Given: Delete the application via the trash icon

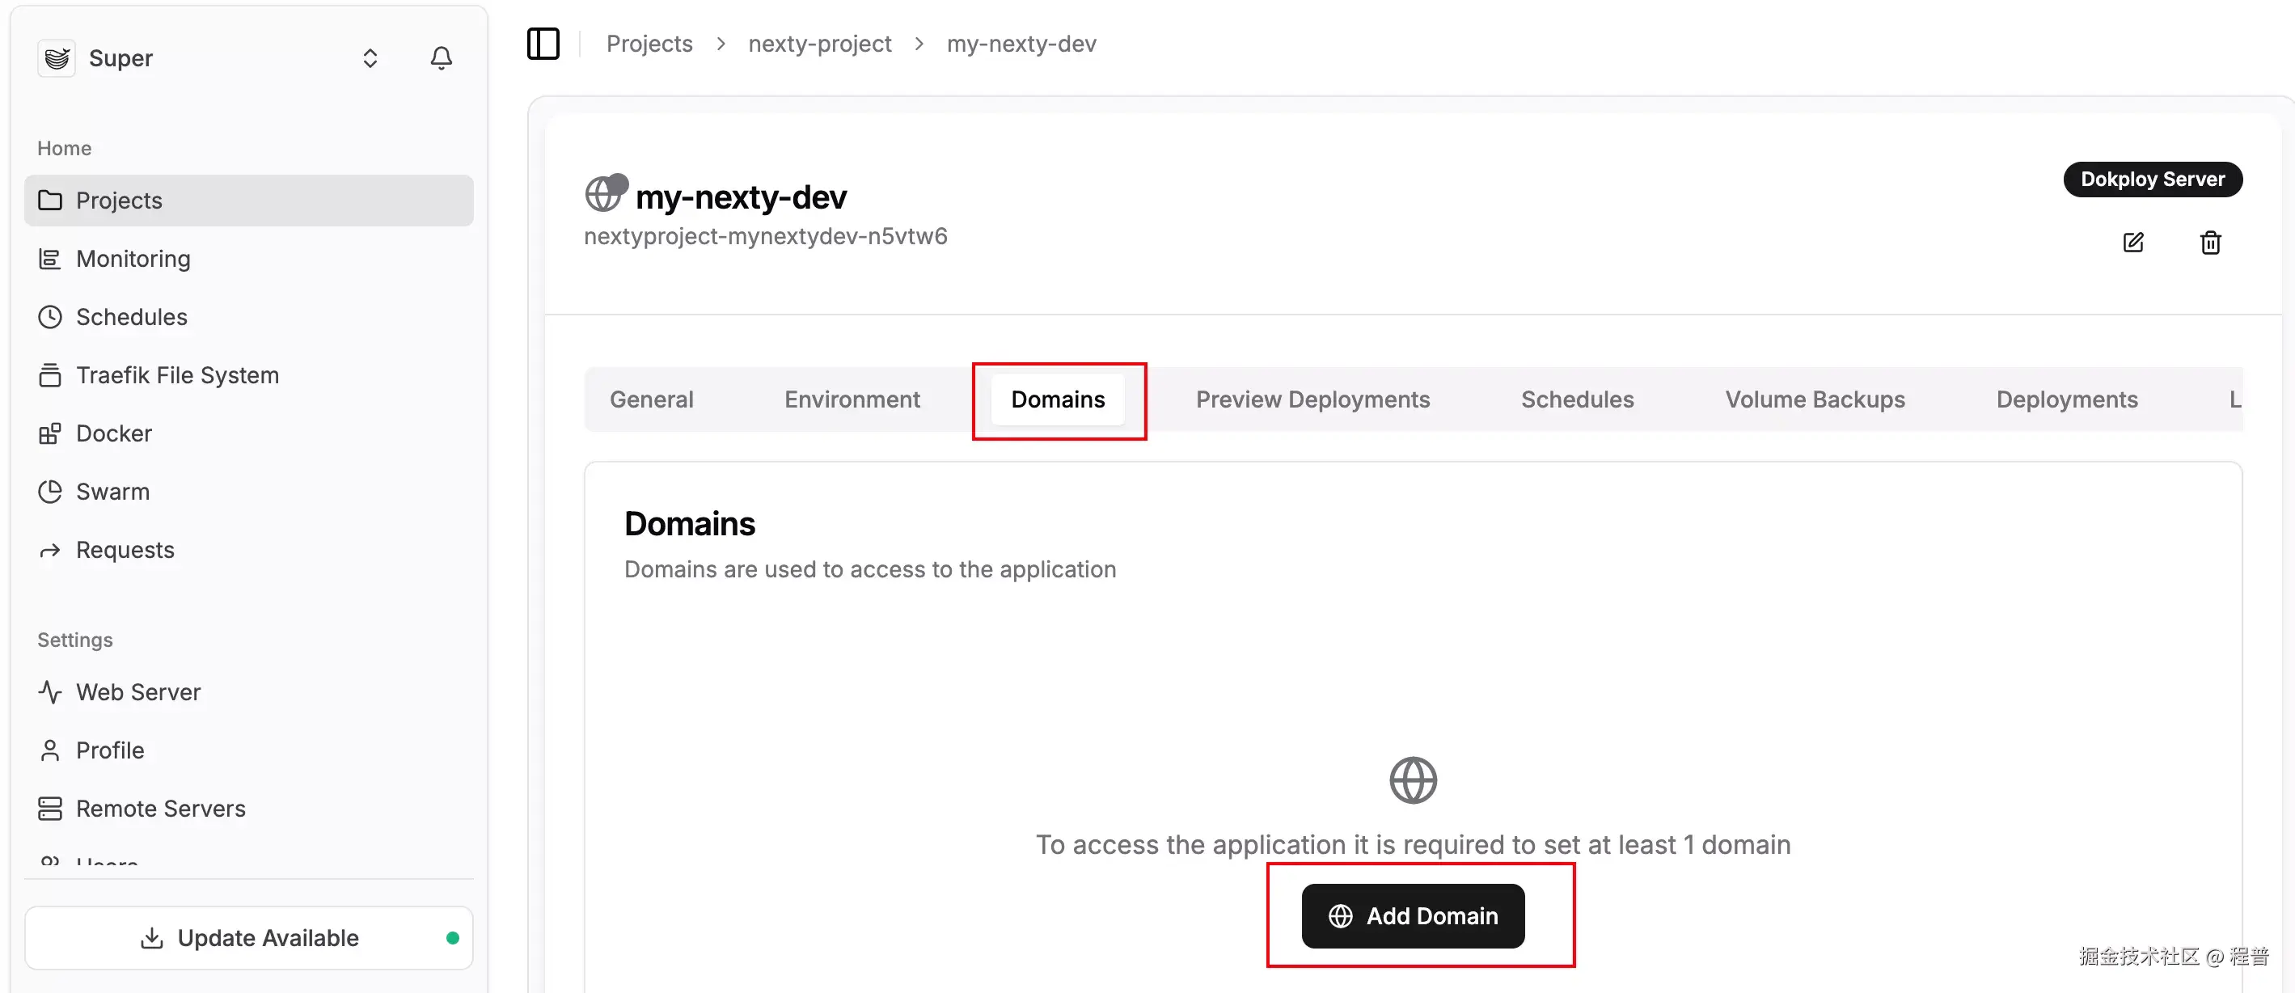Looking at the screenshot, I should click(x=2210, y=243).
